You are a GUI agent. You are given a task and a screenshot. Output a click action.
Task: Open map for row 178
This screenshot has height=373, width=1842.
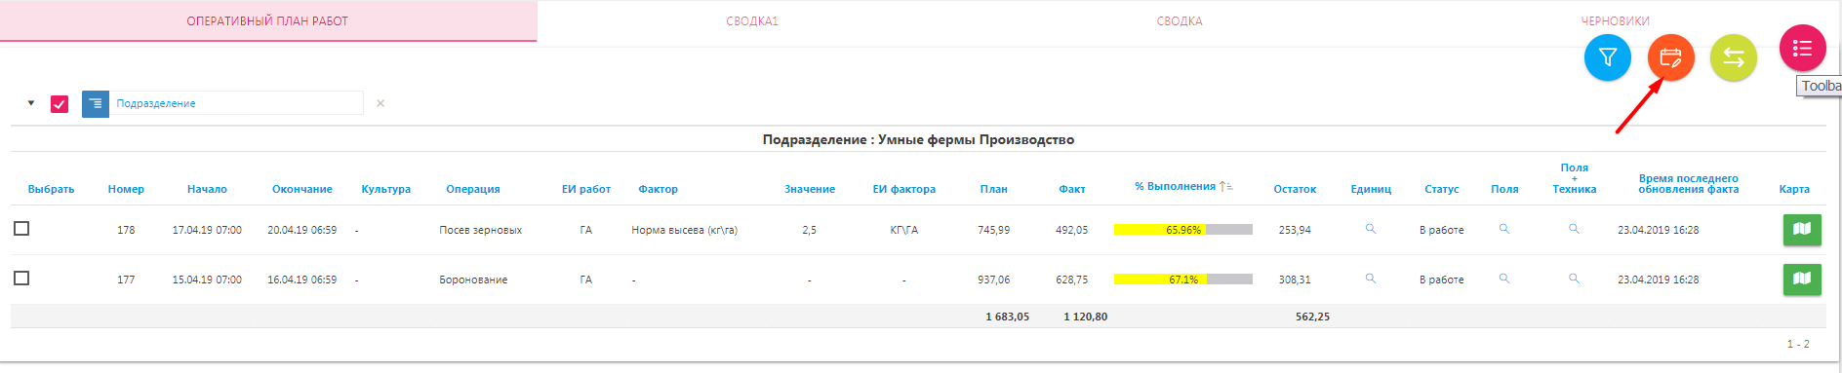tap(1802, 229)
